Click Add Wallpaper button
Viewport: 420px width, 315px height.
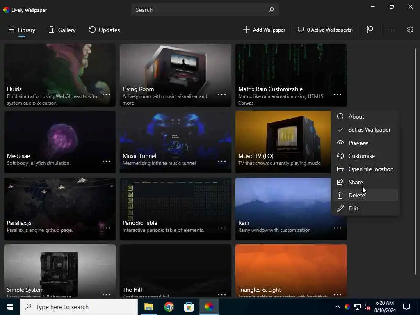coord(264,30)
